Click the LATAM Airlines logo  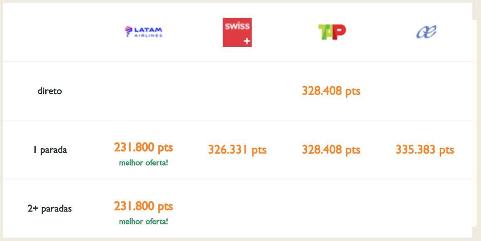pos(144,32)
